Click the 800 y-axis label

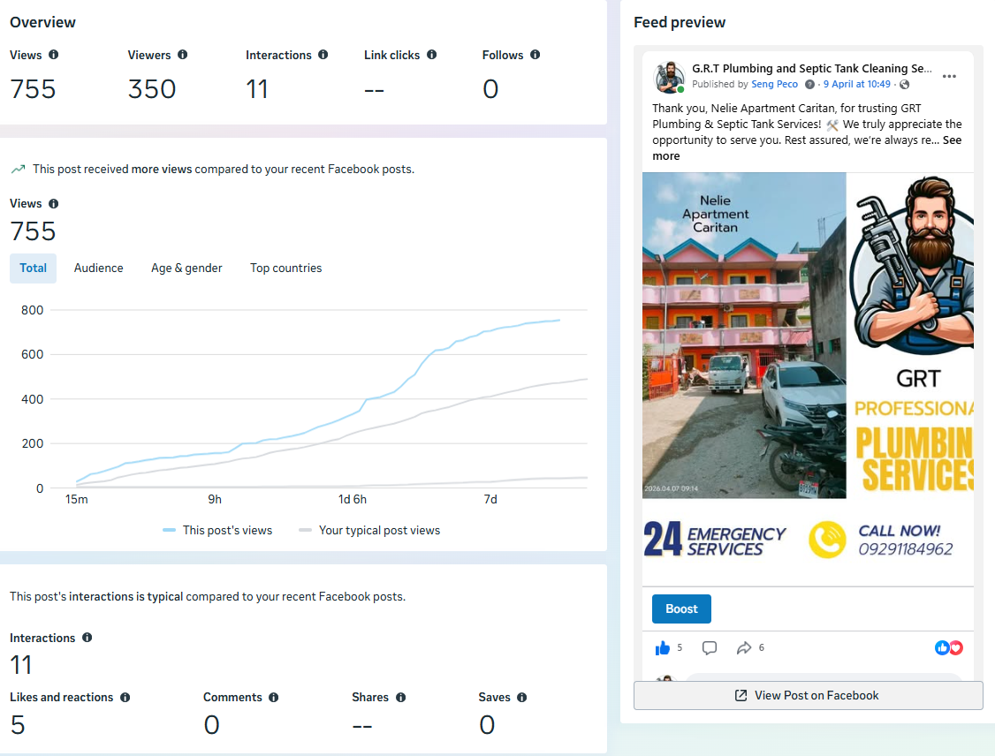coord(33,310)
